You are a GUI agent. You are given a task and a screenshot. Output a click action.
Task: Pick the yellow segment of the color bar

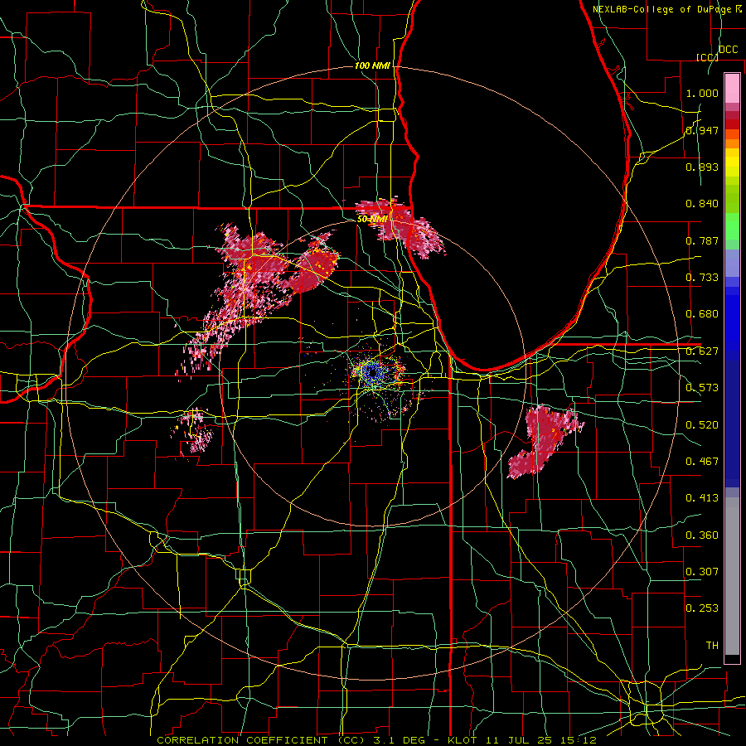[x=732, y=163]
